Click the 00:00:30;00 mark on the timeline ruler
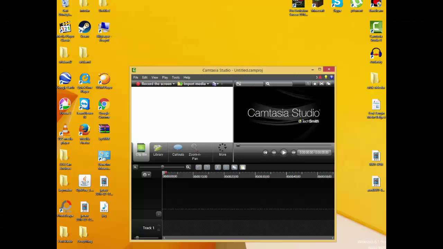 coord(262,176)
